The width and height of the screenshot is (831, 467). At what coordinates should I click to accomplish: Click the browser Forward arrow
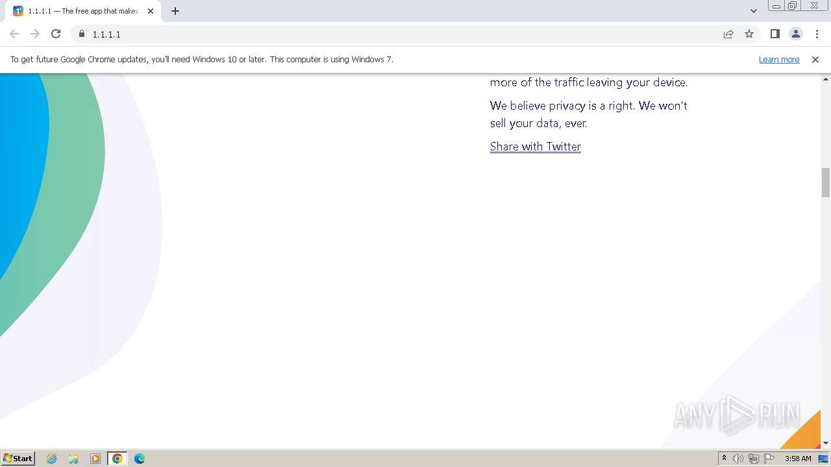coord(35,34)
